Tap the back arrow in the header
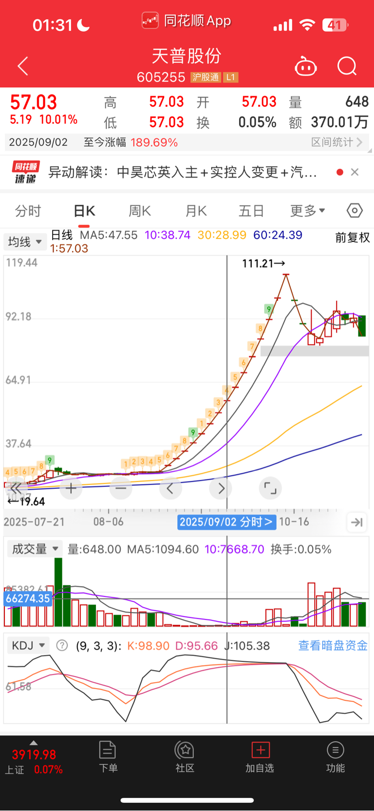This screenshot has width=374, height=811. tap(23, 66)
